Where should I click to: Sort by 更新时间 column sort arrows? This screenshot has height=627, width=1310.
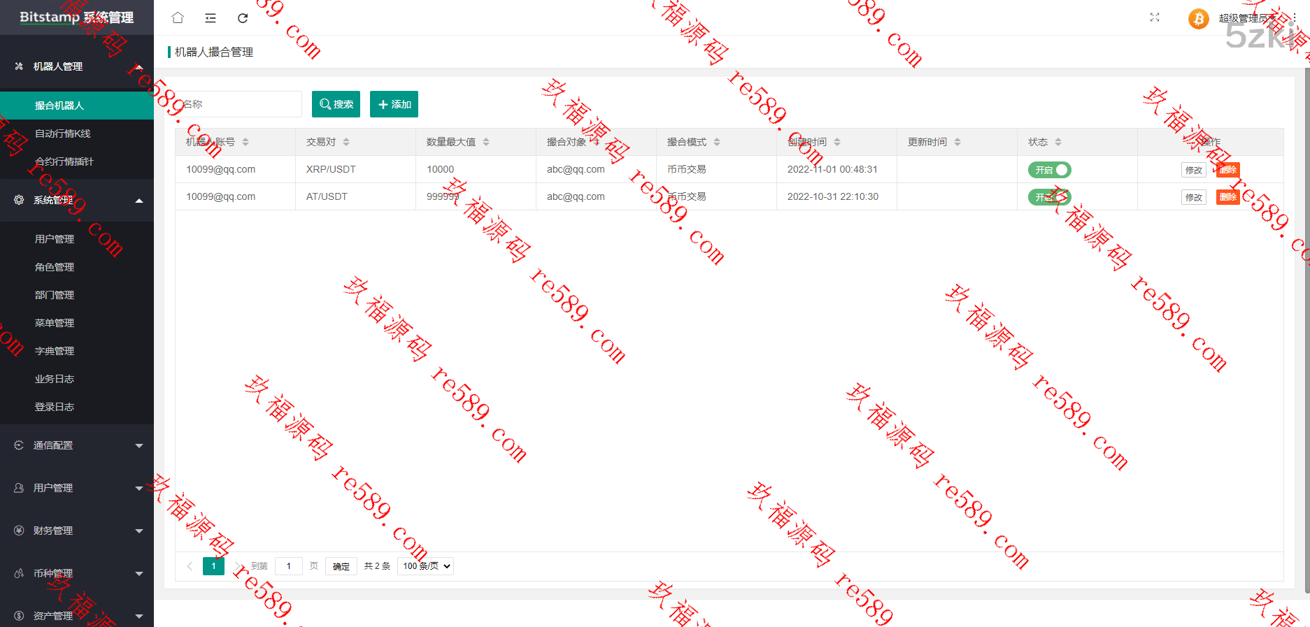coord(957,142)
